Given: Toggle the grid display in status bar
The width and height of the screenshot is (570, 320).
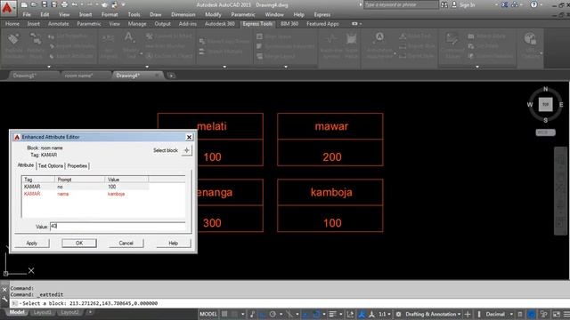Looking at the screenshot, I should click(224, 314).
